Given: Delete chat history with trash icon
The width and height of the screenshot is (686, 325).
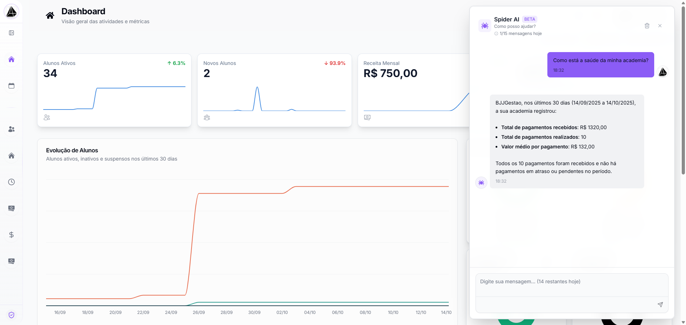Looking at the screenshot, I should point(647,26).
